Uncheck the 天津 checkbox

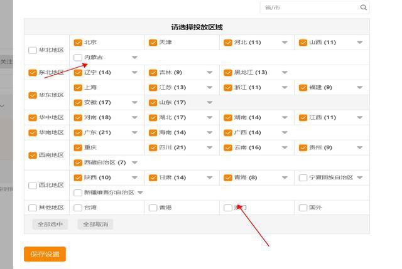[153, 43]
